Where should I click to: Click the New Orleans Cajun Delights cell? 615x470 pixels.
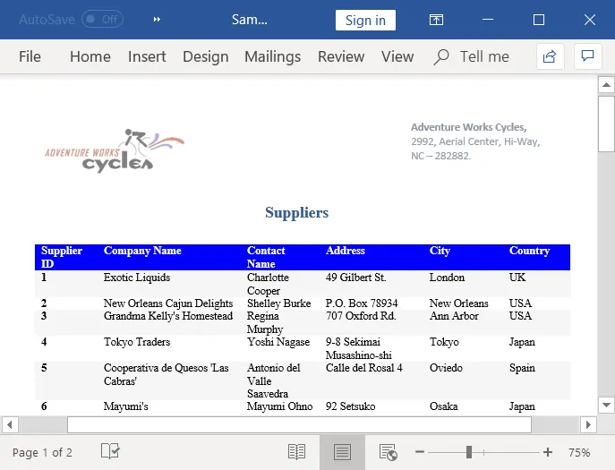click(x=168, y=303)
